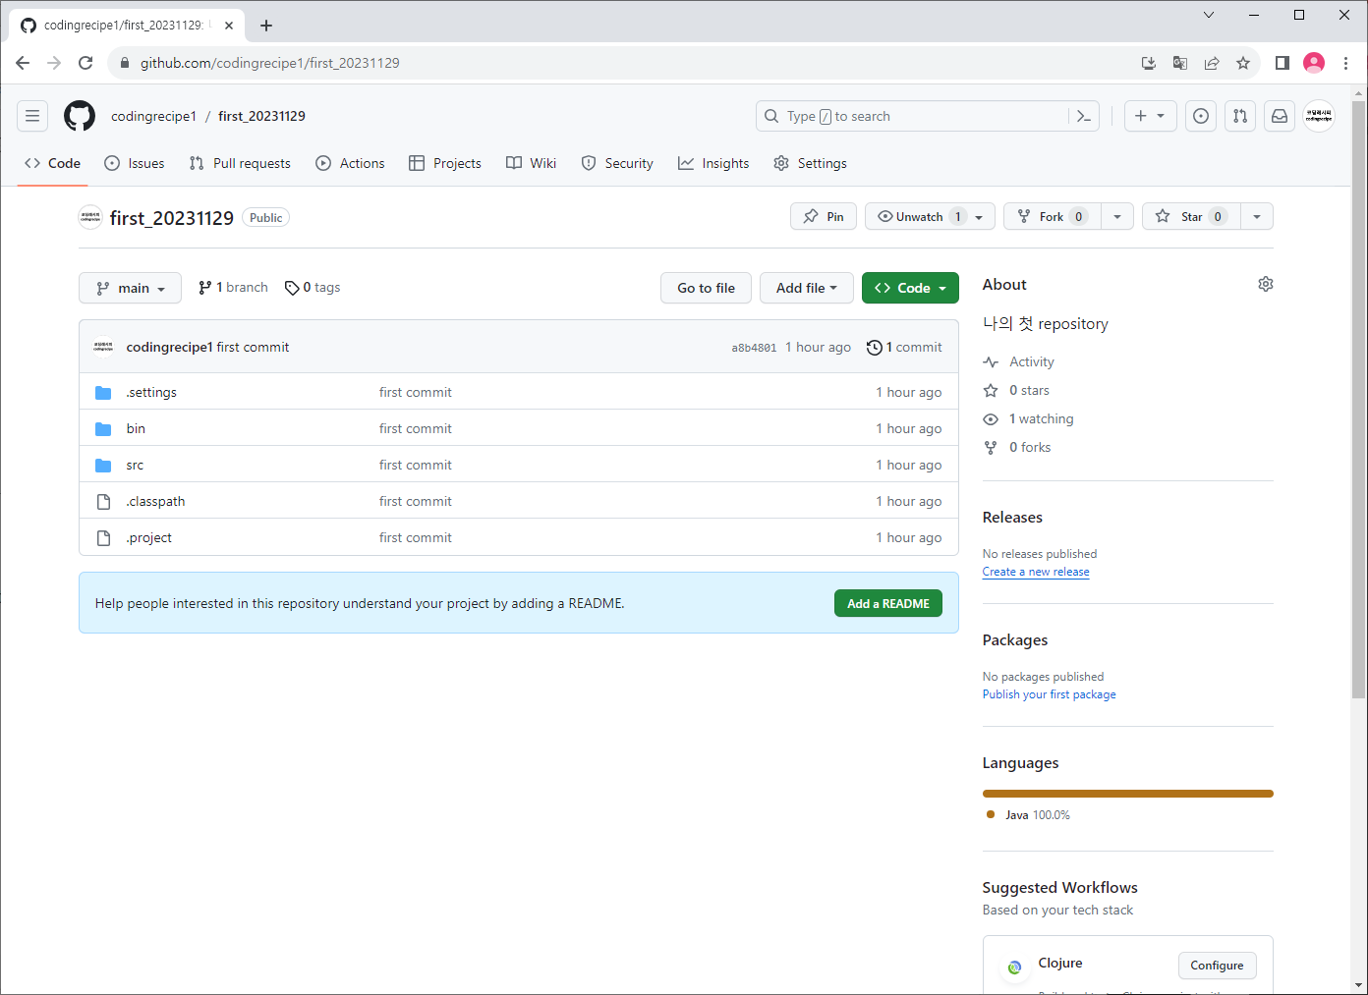The height and width of the screenshot is (995, 1368).
Task: Install app icon in the address bar
Action: click(1149, 63)
